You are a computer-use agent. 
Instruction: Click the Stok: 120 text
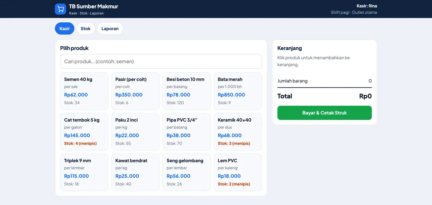175,103
